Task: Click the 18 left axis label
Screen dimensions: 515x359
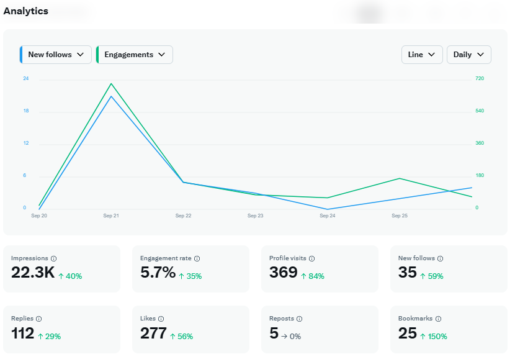Action: (x=26, y=111)
